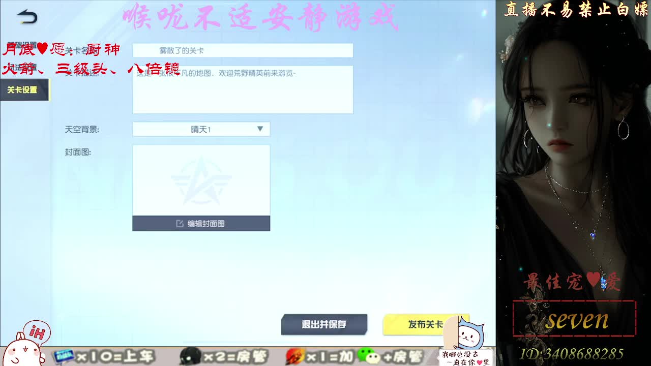651x366 pixels.
Task: Click the level description text area
Action: pyautogui.click(x=243, y=89)
